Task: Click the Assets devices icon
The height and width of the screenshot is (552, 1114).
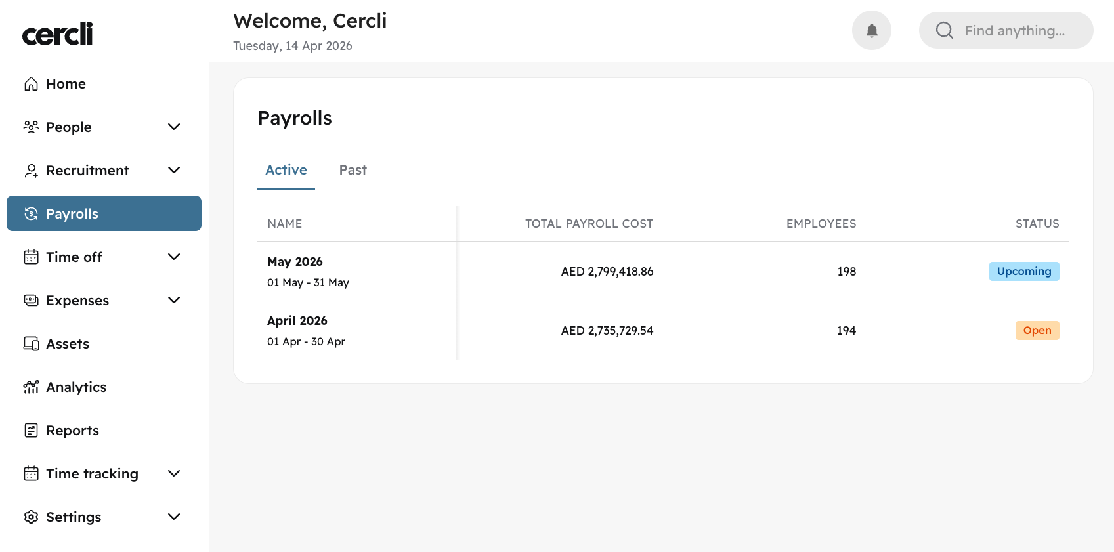Action: tap(31, 344)
